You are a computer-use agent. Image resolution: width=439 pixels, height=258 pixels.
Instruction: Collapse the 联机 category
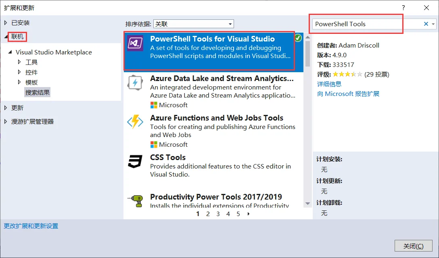pyautogui.click(x=6, y=37)
